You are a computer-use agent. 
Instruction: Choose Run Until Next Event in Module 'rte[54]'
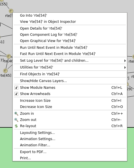(x=70, y=48)
